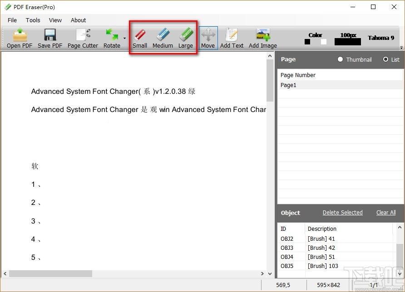Select the Thumbnail radio button
Screen dimensions: 405x292
pos(340,59)
